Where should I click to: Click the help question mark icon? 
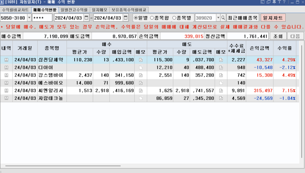click(284, 2)
